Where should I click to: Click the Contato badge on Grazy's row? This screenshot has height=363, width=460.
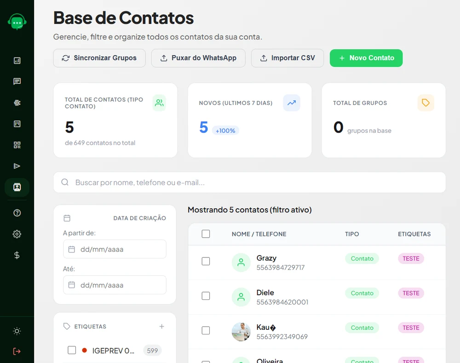pyautogui.click(x=362, y=258)
